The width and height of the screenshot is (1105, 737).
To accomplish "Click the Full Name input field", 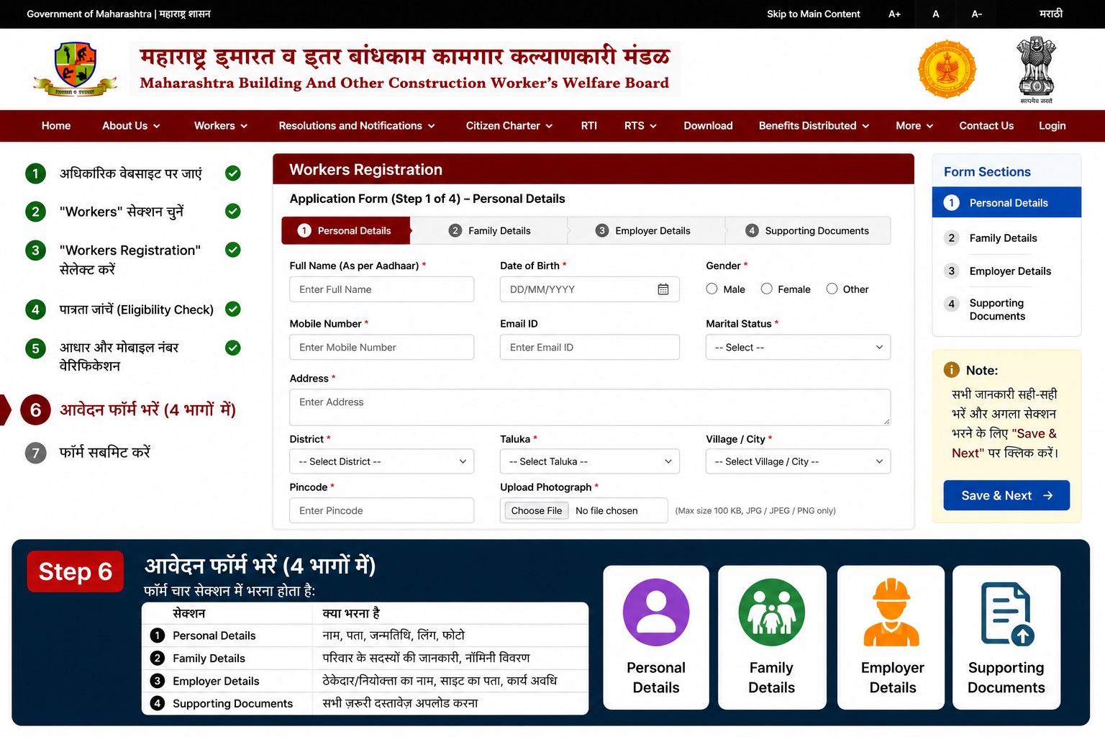I will pos(381,289).
